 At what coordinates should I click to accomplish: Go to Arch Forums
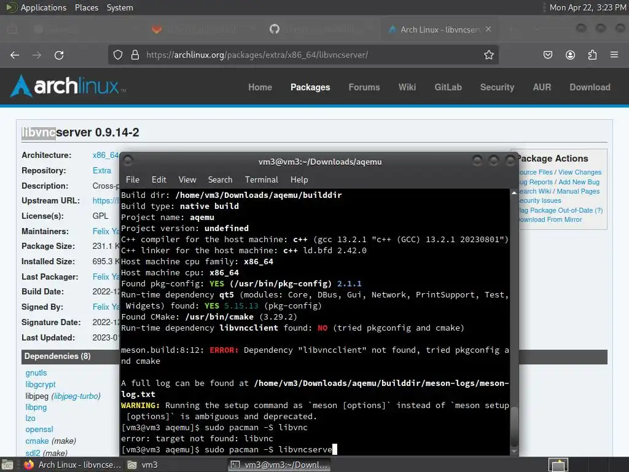click(364, 87)
